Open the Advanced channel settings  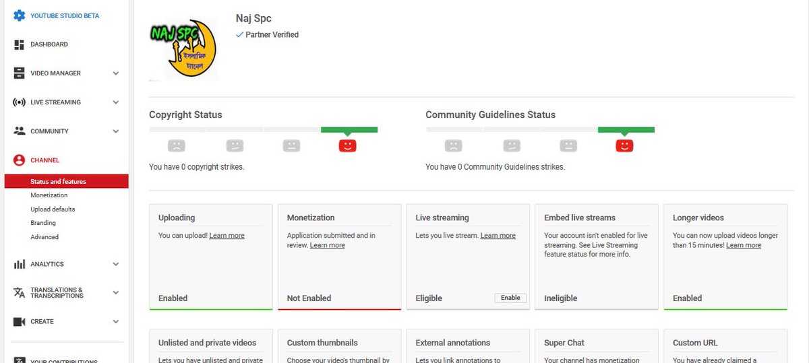click(x=44, y=237)
